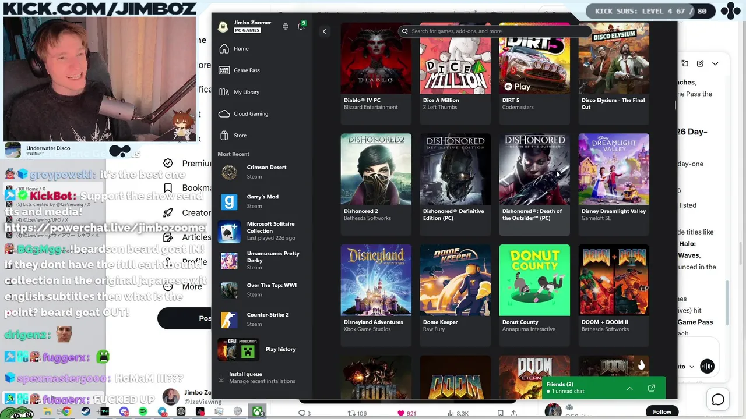Viewport: 746px width, 419px height.
Task: Reply to the post with 3 comments
Action: coord(304,413)
